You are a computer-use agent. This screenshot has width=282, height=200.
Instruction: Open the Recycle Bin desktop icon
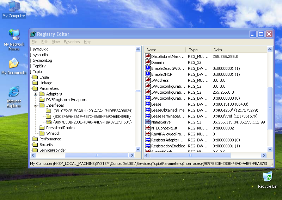tap(268, 180)
